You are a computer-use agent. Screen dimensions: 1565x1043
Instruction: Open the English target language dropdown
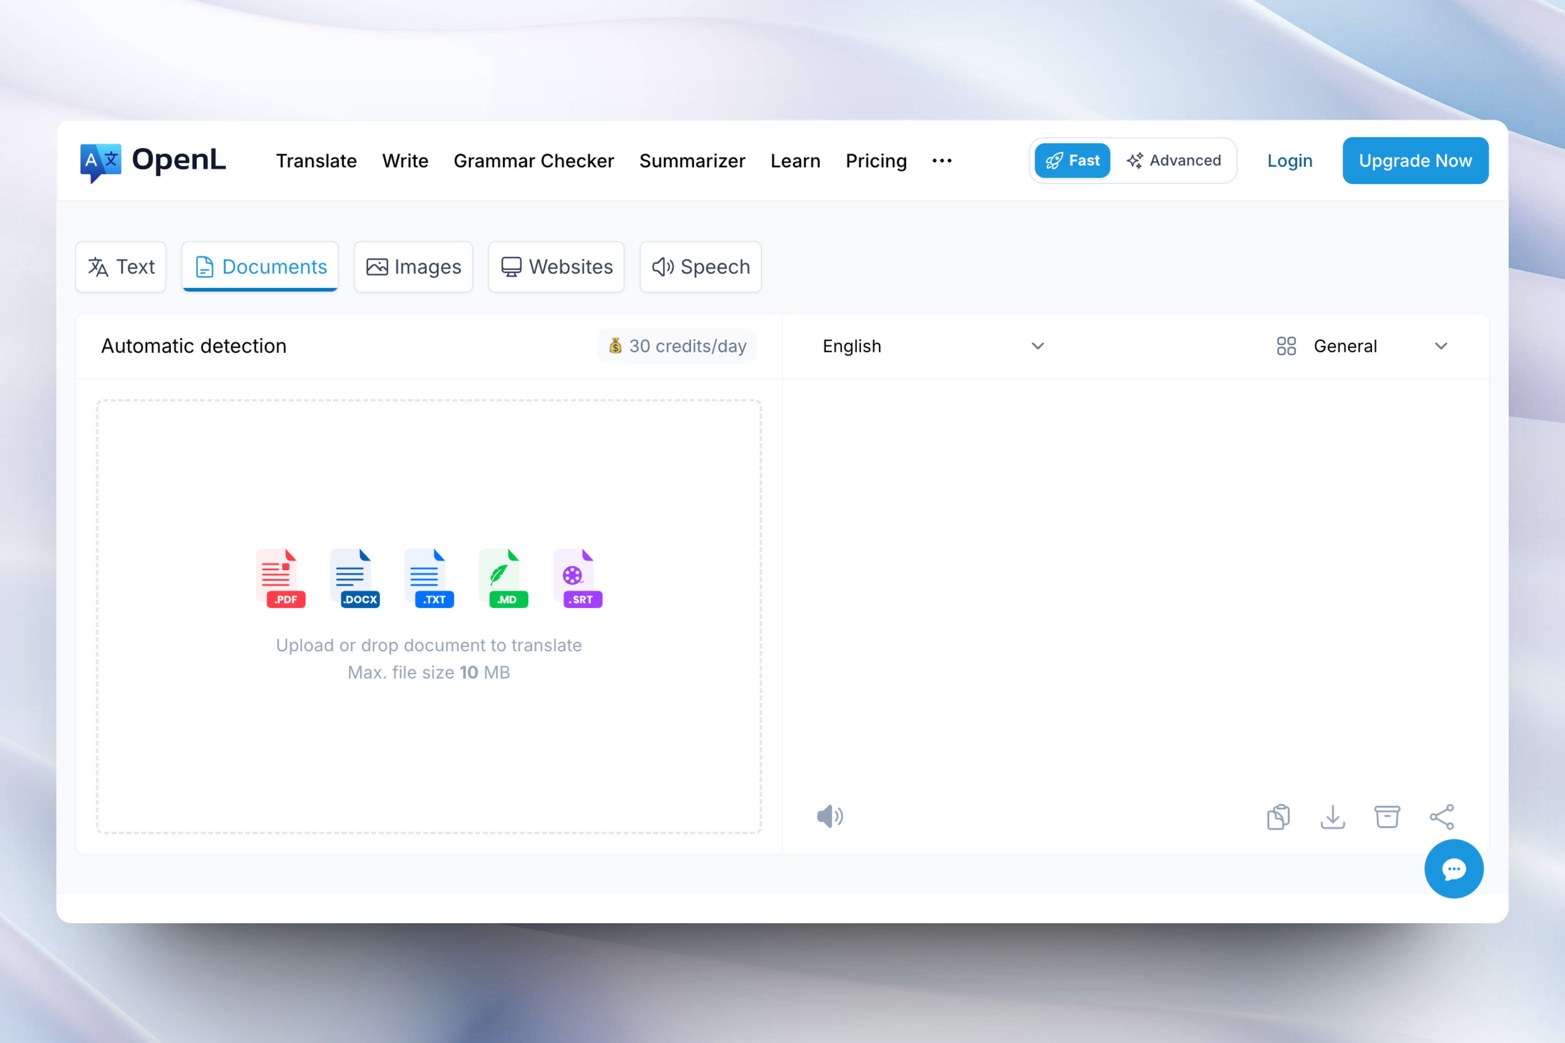(932, 346)
